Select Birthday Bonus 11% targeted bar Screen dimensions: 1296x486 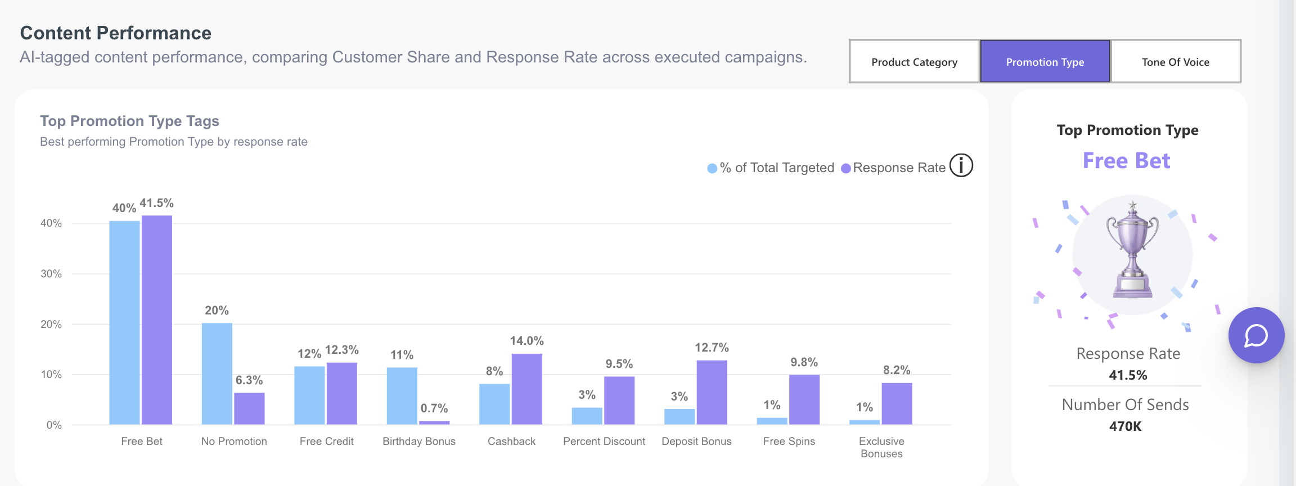tap(402, 396)
